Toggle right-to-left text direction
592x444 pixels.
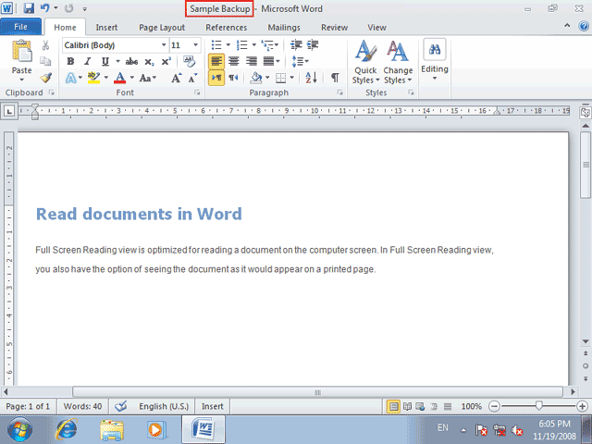(233, 78)
